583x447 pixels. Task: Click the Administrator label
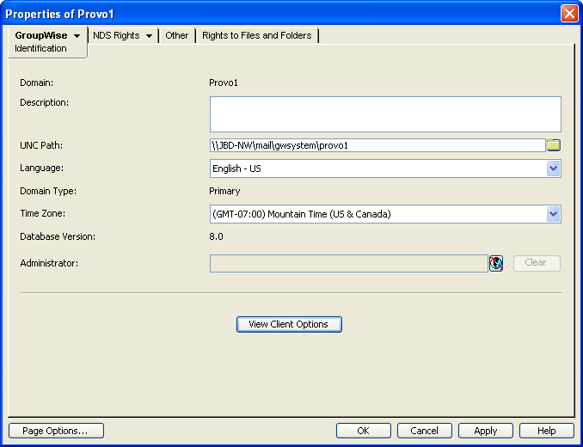click(x=49, y=263)
